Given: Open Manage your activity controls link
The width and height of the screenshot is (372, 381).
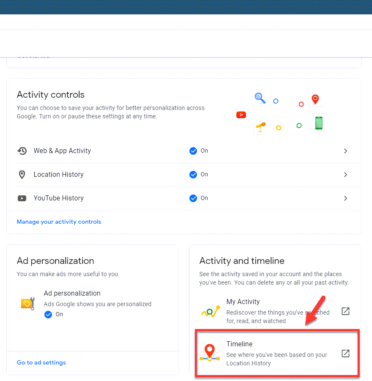Looking at the screenshot, I should 59,222.
